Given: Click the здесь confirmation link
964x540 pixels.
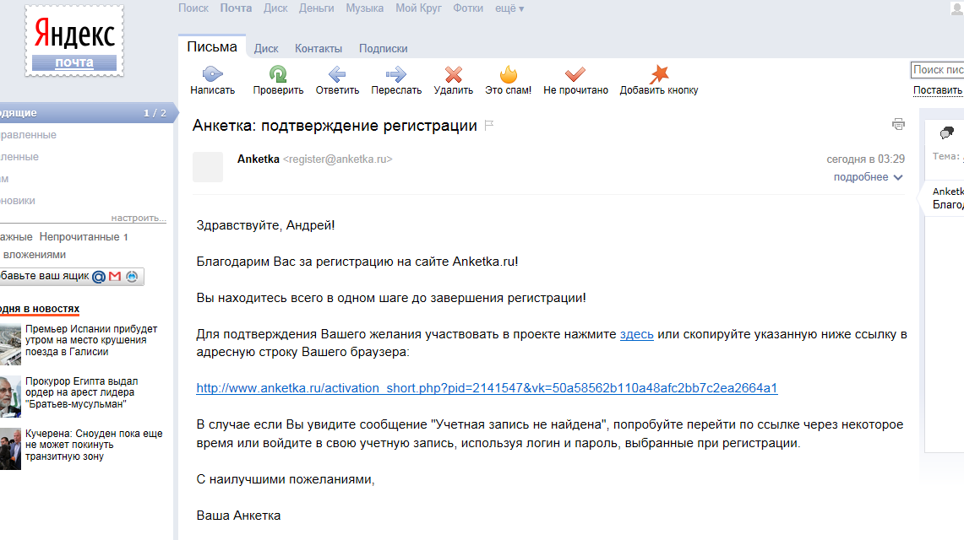Looking at the screenshot, I should click(x=636, y=333).
